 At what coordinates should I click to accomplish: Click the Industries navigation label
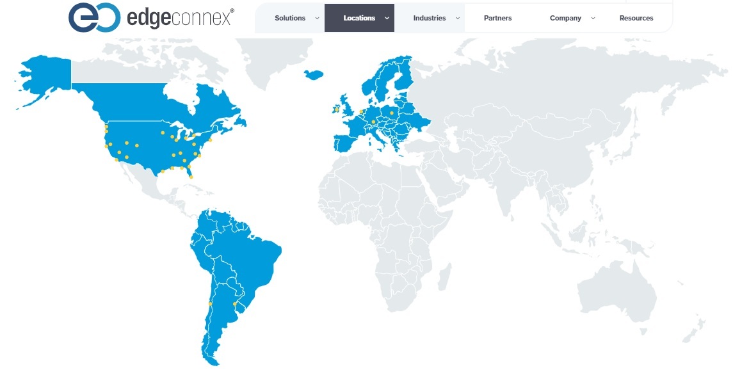click(x=429, y=18)
